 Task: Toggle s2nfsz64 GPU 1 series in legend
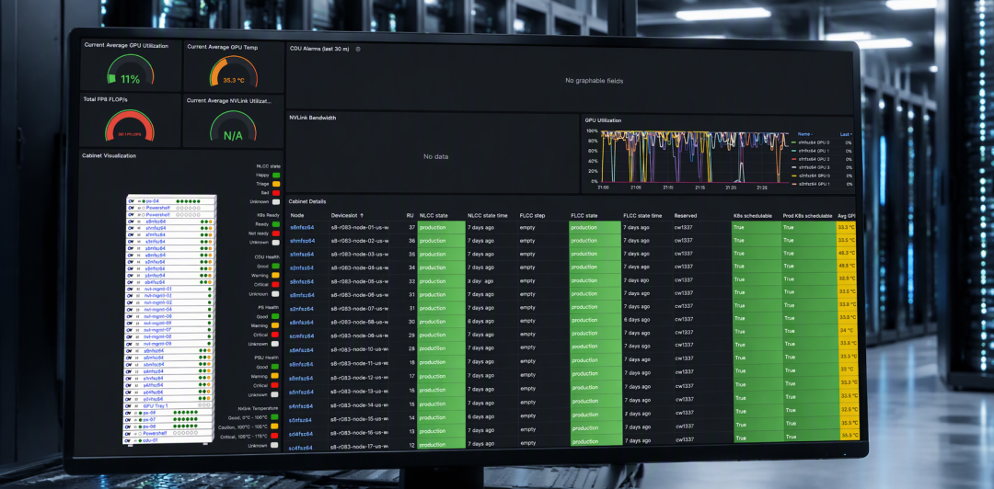[x=814, y=184]
